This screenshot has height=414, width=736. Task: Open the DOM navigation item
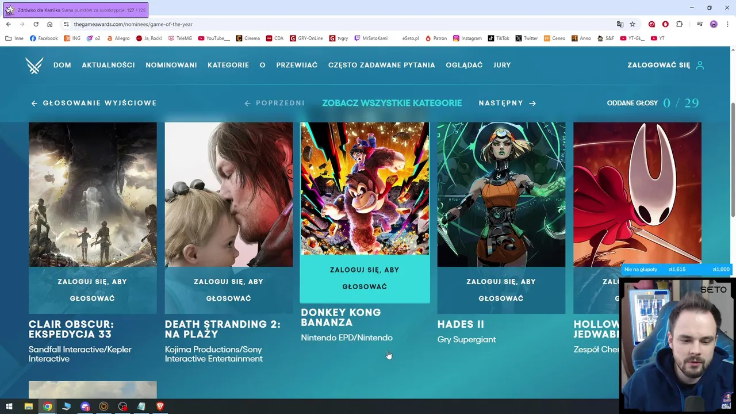click(x=62, y=65)
